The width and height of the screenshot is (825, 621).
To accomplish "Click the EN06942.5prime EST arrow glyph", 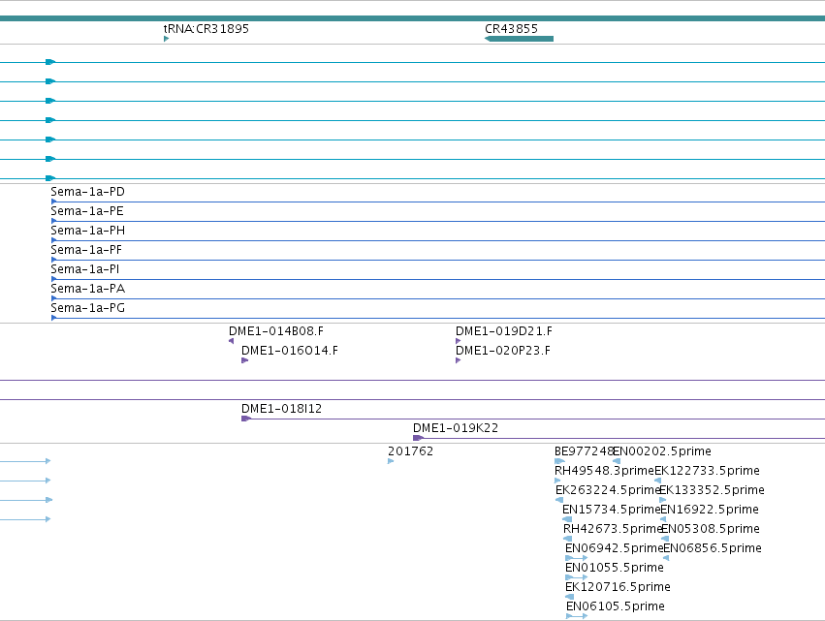I will pyautogui.click(x=576, y=558).
